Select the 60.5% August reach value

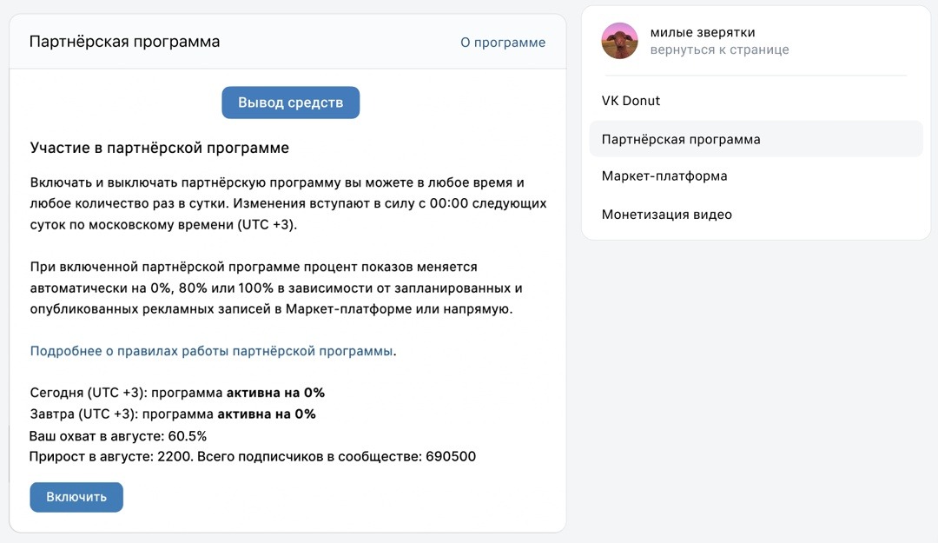tap(192, 435)
